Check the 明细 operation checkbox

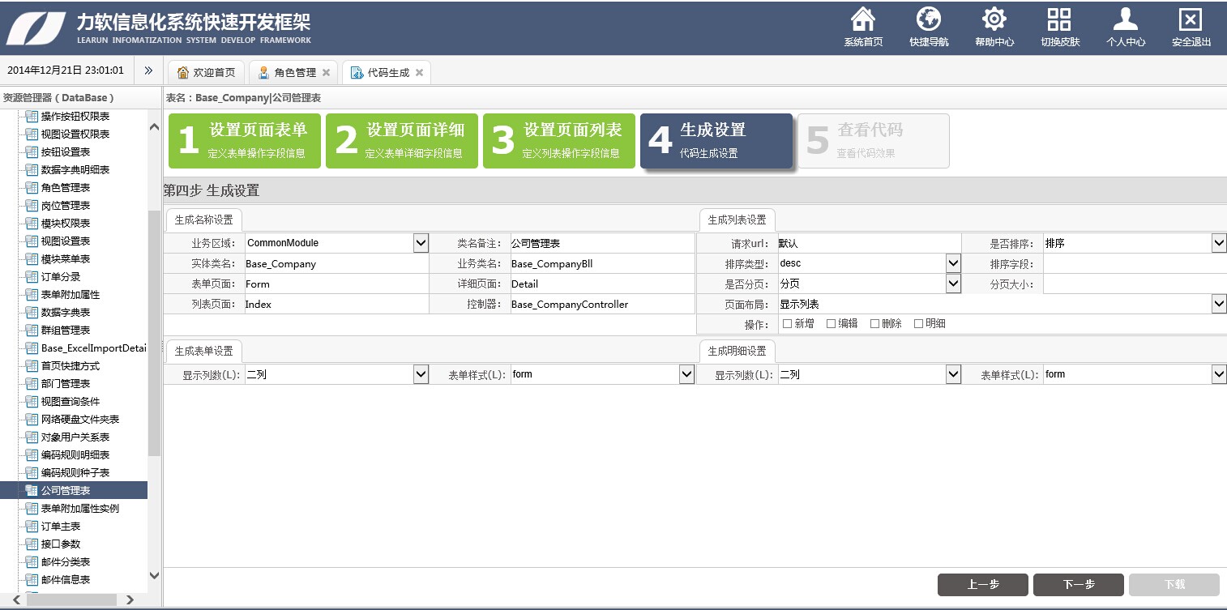(919, 323)
